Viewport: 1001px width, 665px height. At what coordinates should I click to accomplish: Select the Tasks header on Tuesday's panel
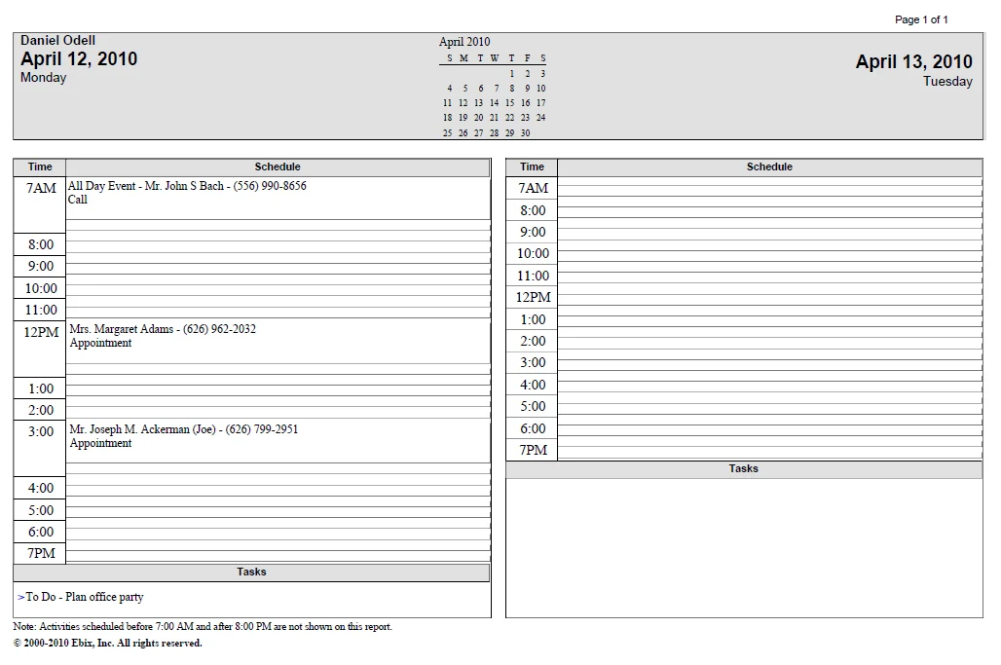(743, 468)
